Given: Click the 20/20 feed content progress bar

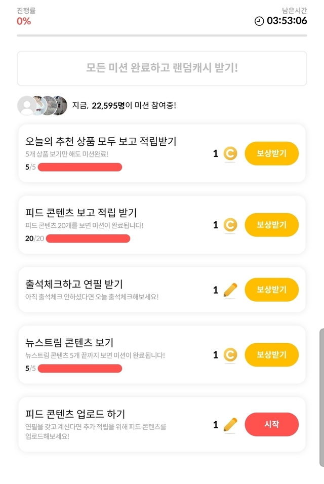Looking at the screenshot, I should [88, 238].
